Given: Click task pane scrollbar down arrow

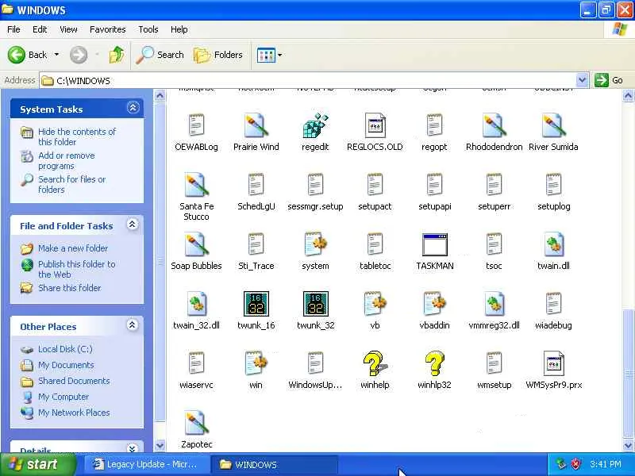Looking at the screenshot, I should point(160,445).
